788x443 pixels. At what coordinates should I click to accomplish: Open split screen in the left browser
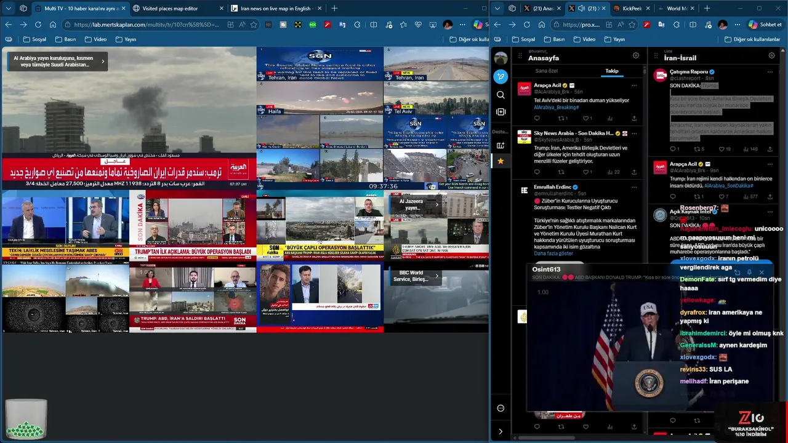[374, 25]
